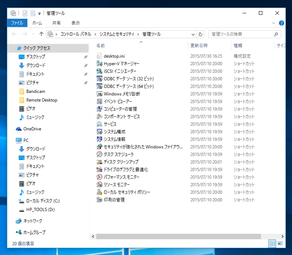Sort by the 種類 column header
292x255 pixels.
pyautogui.click(x=238, y=46)
